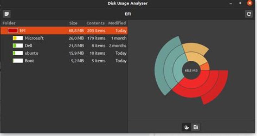
Task: Select the ubuntu folder row
Action: (64, 53)
